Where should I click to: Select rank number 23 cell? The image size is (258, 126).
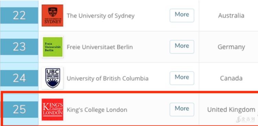pos(19,47)
